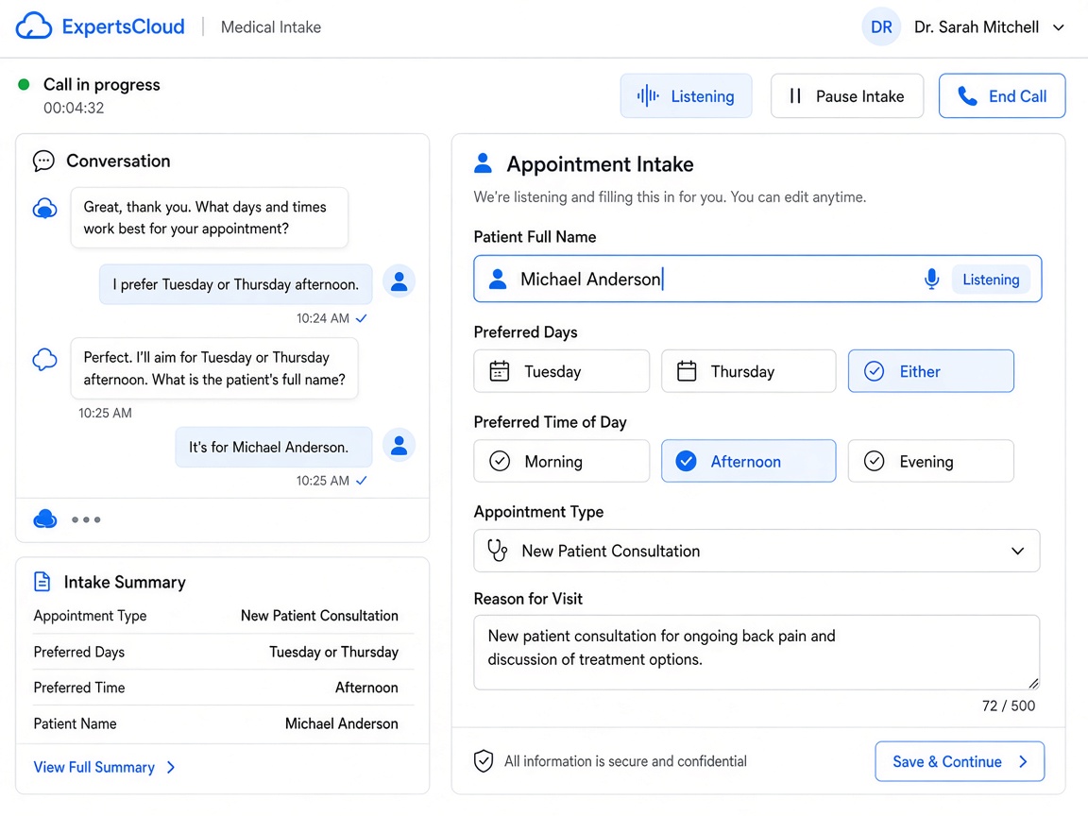Image resolution: width=1088 pixels, height=816 pixels.
Task: Pause the intake
Action: click(846, 95)
